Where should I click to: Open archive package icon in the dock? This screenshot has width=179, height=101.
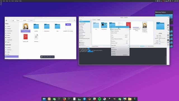[49, 99]
